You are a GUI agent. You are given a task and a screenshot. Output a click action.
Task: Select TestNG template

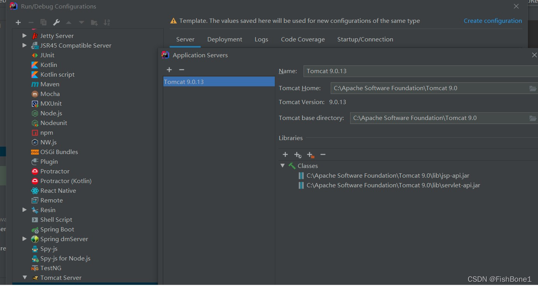(51, 268)
